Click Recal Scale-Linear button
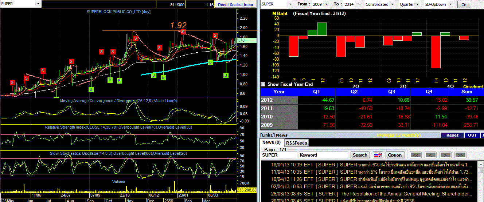Viewport: 484px width, 202px height. tap(236, 5)
